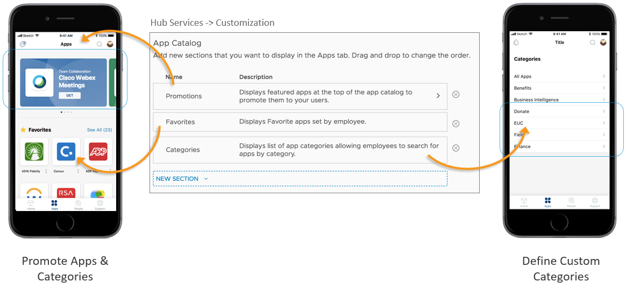Viewport: 626px width, 288px height.
Task: Open the RSA app icon
Action: 66,194
